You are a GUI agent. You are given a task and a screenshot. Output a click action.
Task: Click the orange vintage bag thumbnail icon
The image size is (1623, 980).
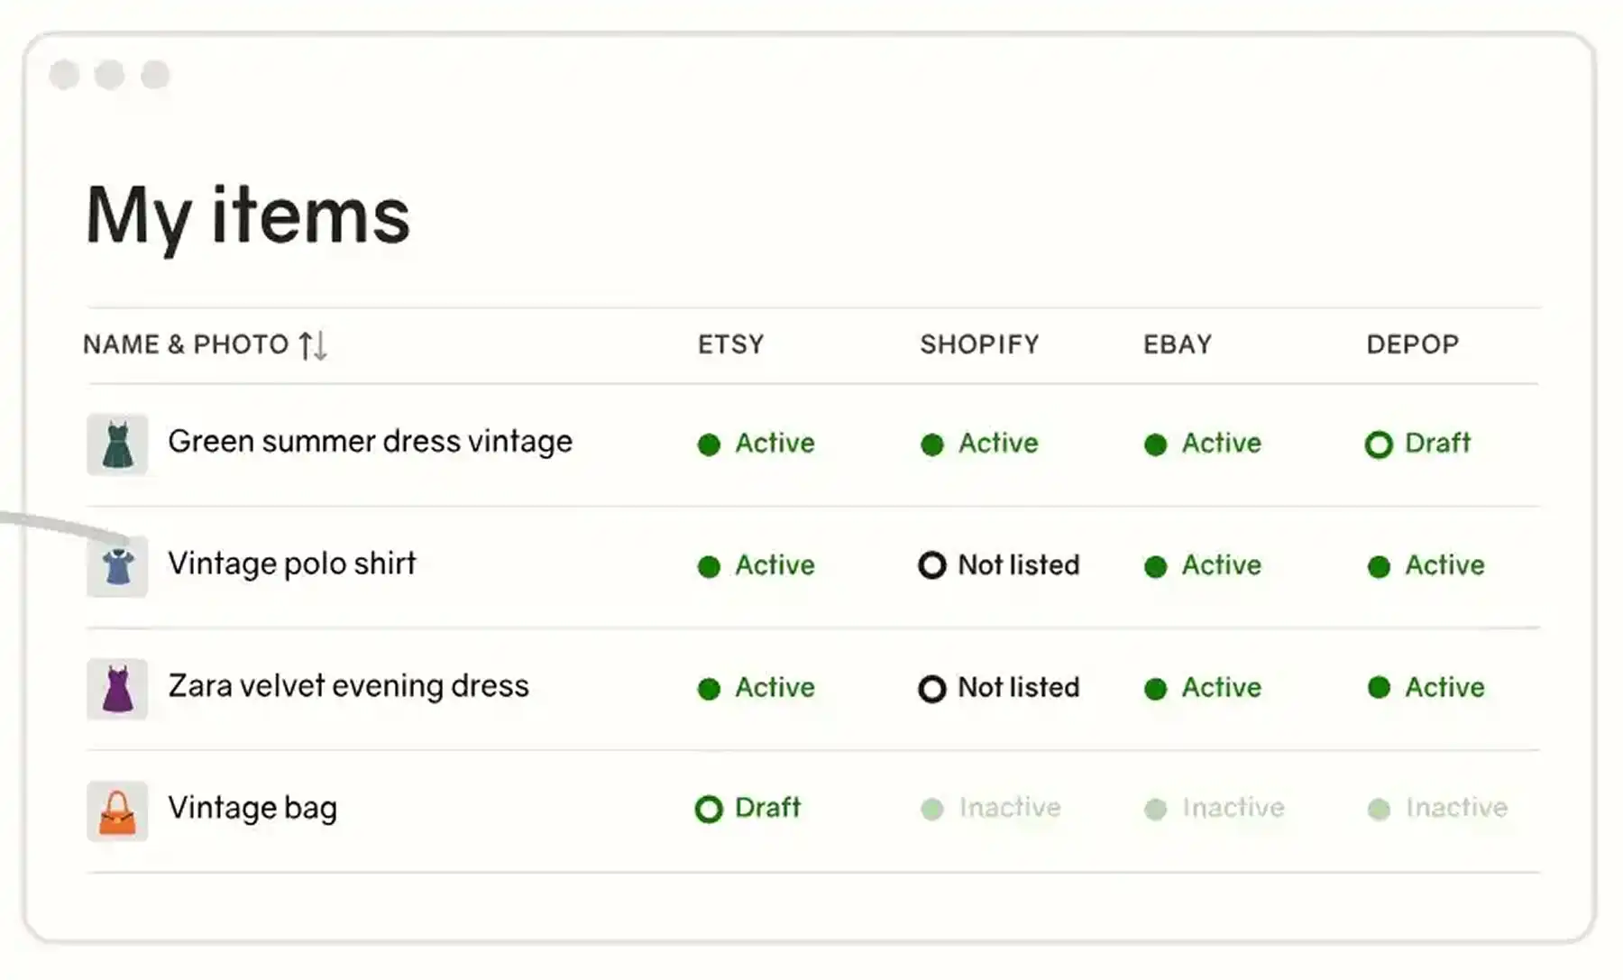click(x=116, y=810)
